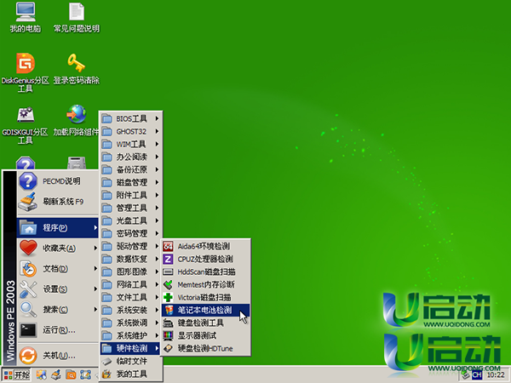This screenshot has height=383, width=511.
Task: Click the 硬盘检测HDTune icon
Action: pos(168,348)
